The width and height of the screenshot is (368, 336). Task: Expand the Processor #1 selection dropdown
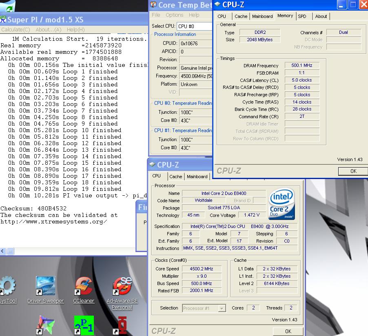(x=222, y=308)
